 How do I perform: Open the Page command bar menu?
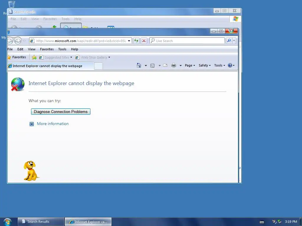[190, 65]
